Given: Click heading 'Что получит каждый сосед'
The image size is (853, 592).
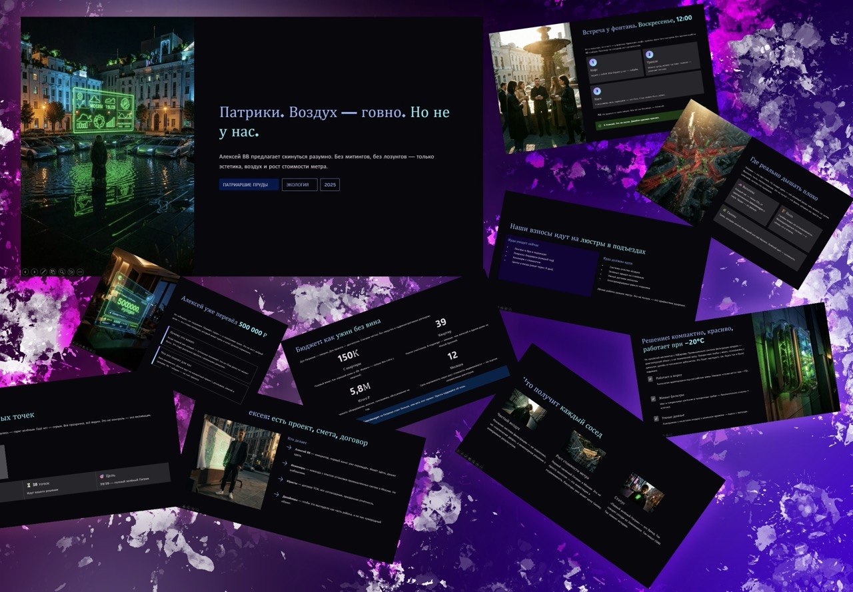Looking at the screenshot, I should point(561,409).
